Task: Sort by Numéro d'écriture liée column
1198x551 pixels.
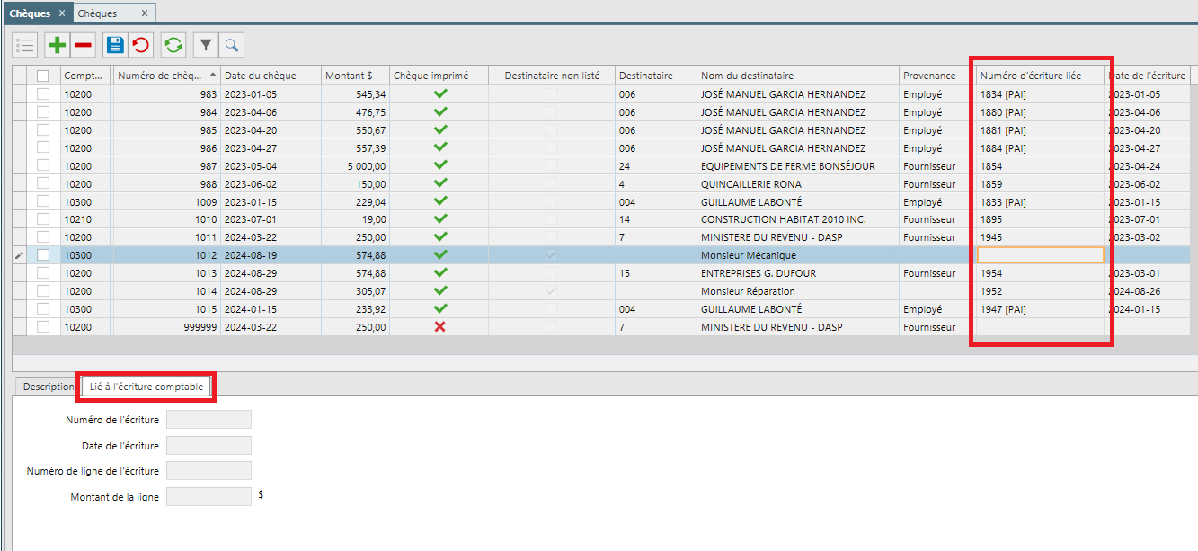Action: (1040, 76)
